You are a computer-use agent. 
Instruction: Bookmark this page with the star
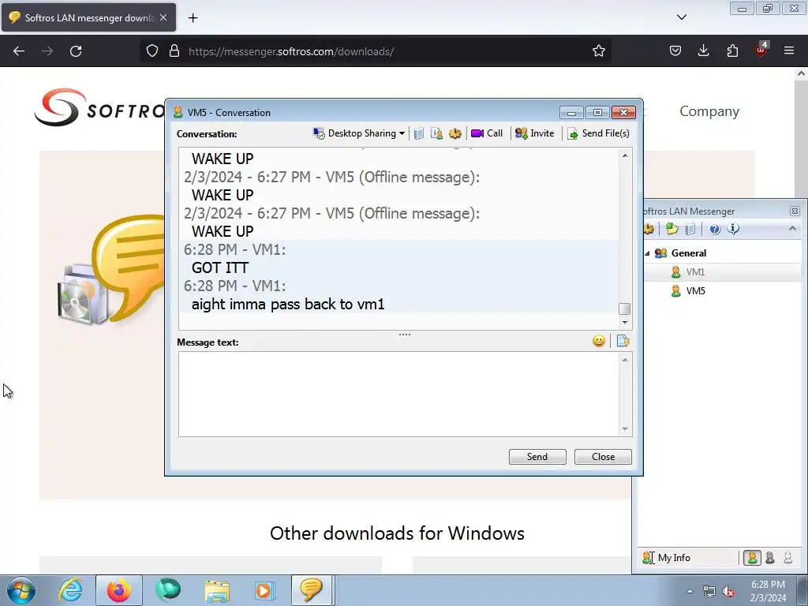click(x=598, y=51)
